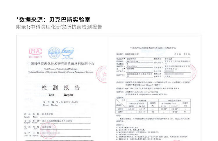Open the results page report image
Image resolution: width=218 pixels, height=141 pixels.
pyautogui.click(x=155, y=88)
